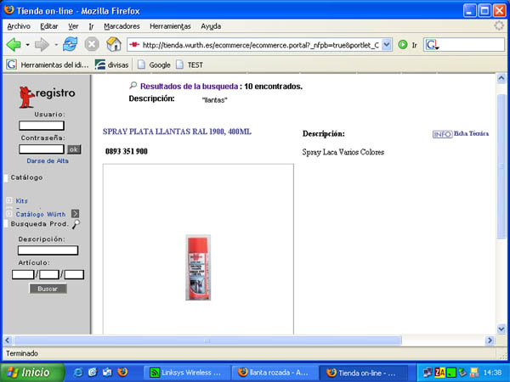This screenshot has height=382, width=510.
Task: Launch Firefox from quick launch
Action: (x=122, y=373)
